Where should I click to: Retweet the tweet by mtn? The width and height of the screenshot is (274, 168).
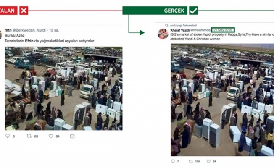(29, 136)
